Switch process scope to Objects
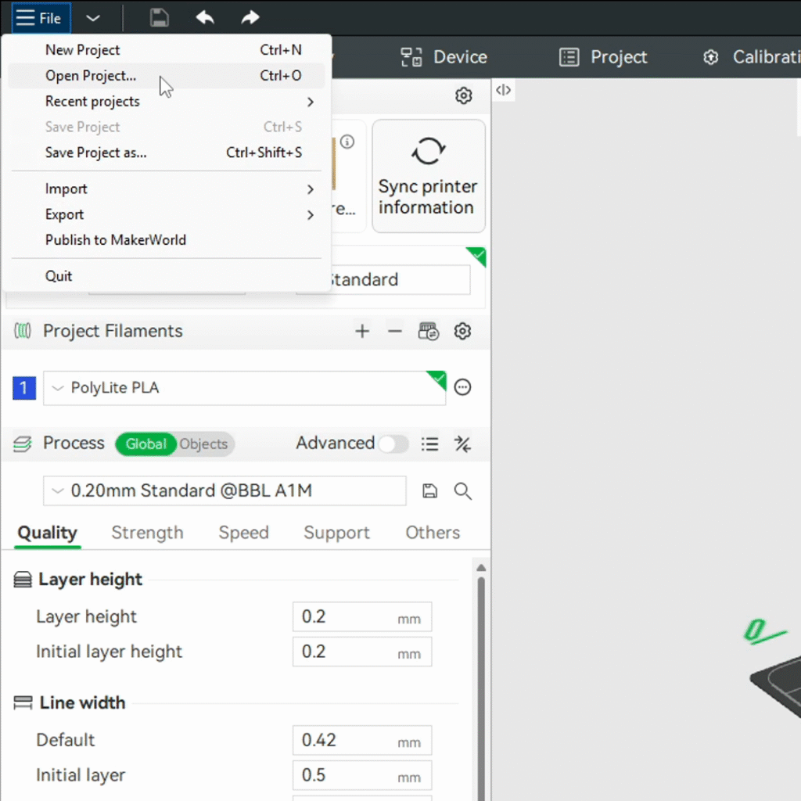 [203, 444]
